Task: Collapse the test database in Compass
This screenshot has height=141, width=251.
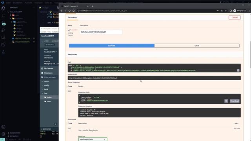Action: [x=42, y=93]
